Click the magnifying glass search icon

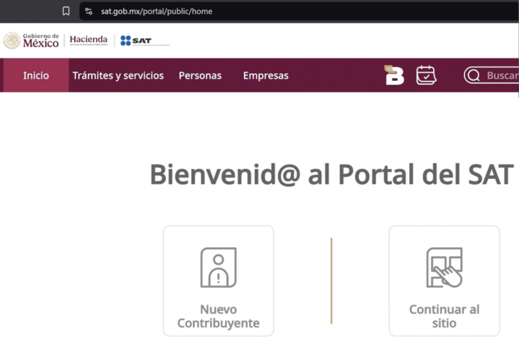[x=473, y=75]
